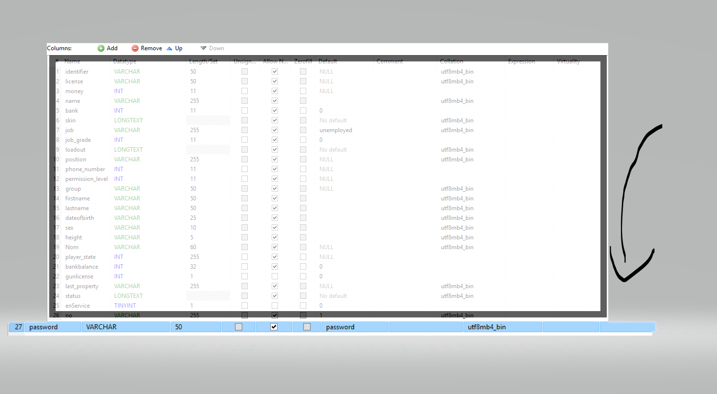
Task: Toggle Zerofill checkbox for bankbalance column
Action: coord(303,267)
